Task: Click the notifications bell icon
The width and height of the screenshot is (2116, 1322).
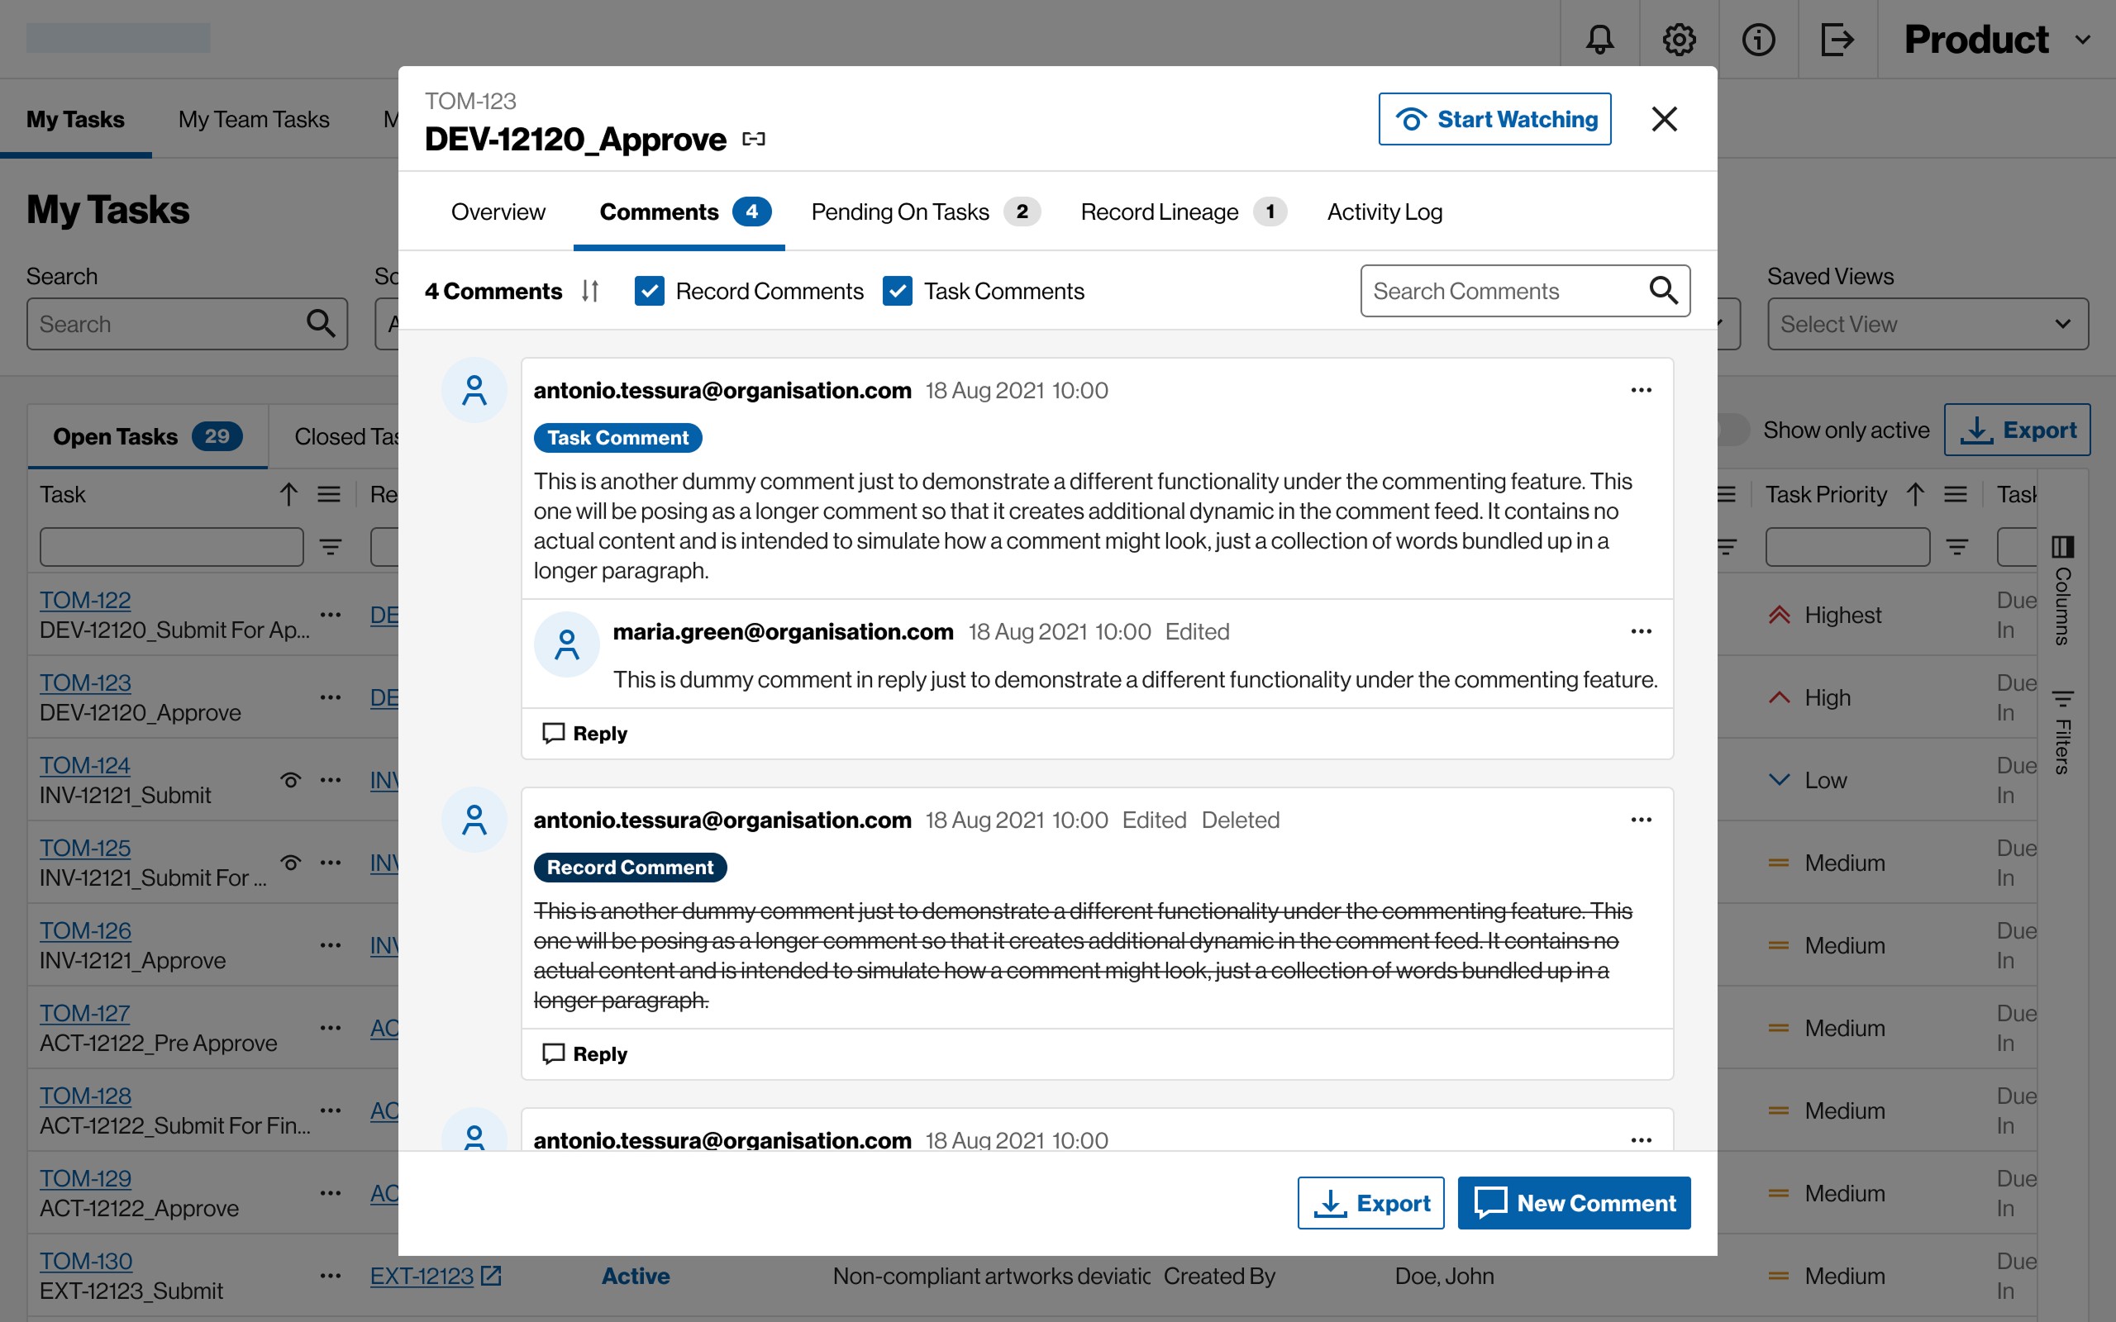Action: tap(1599, 40)
